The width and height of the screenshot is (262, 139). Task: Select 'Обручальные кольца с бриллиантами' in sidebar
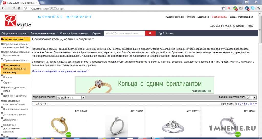pyautogui.click(x=16, y=54)
